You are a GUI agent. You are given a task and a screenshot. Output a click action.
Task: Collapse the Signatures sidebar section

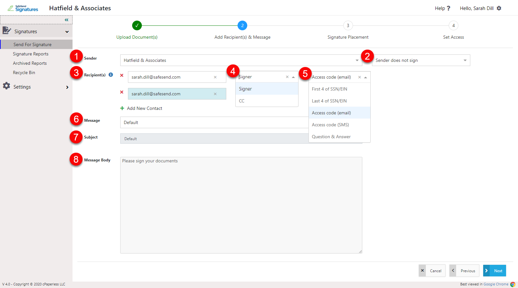tap(67, 32)
